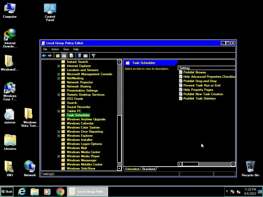This screenshot has width=263, height=197.
Task: Click the Export List toolbar icon
Action: (x=72, y=55)
